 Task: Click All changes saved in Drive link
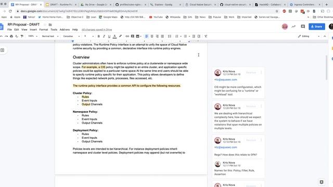(97, 30)
